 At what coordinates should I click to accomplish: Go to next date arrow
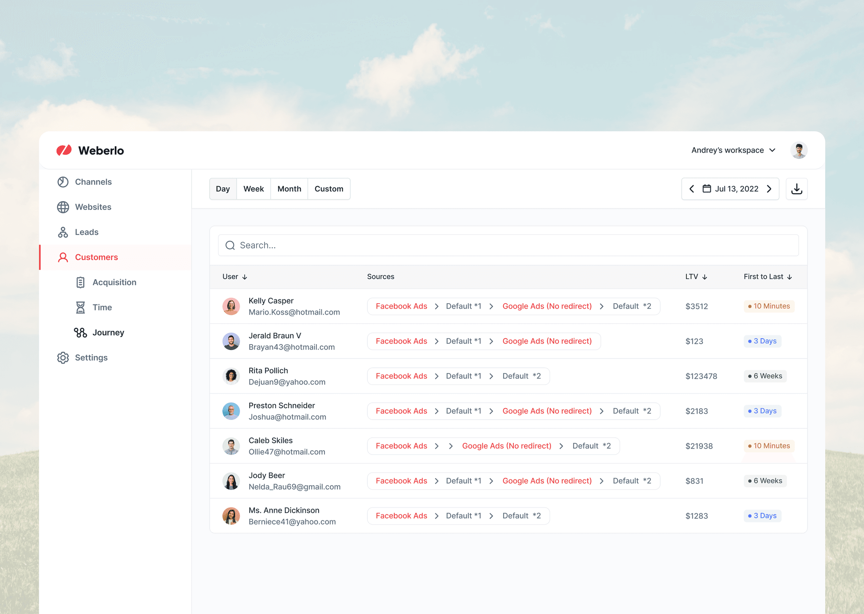769,189
